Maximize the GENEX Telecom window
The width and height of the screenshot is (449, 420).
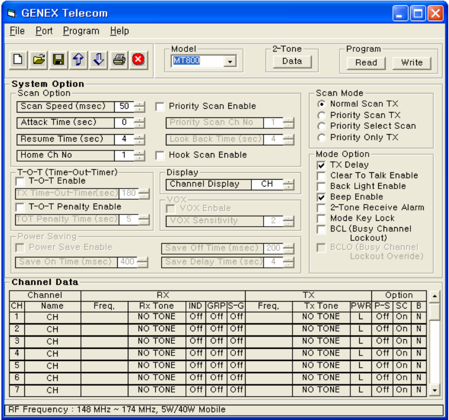tap(418, 13)
